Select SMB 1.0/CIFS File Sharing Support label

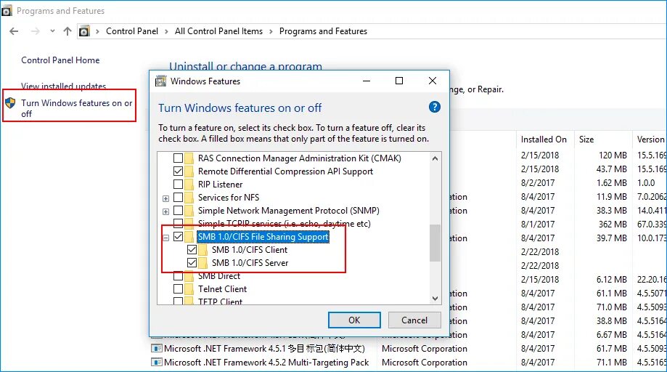coord(263,237)
